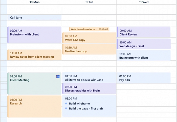Open Review notes from client meeting

(34, 55)
